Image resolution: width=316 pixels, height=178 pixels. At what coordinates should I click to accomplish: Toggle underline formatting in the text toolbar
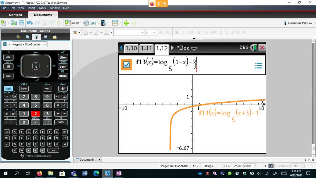point(191,32)
